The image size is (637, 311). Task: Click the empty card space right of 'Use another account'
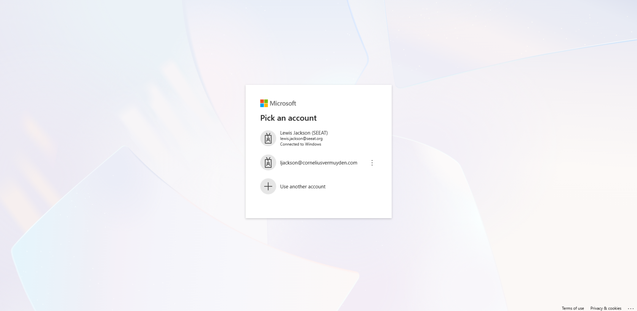[x=356, y=186]
